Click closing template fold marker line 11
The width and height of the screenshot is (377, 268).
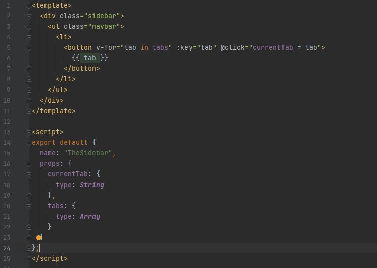29,111
